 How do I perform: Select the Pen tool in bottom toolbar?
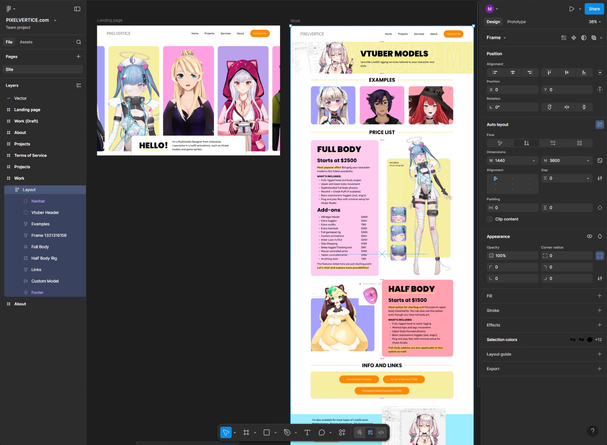point(287,433)
